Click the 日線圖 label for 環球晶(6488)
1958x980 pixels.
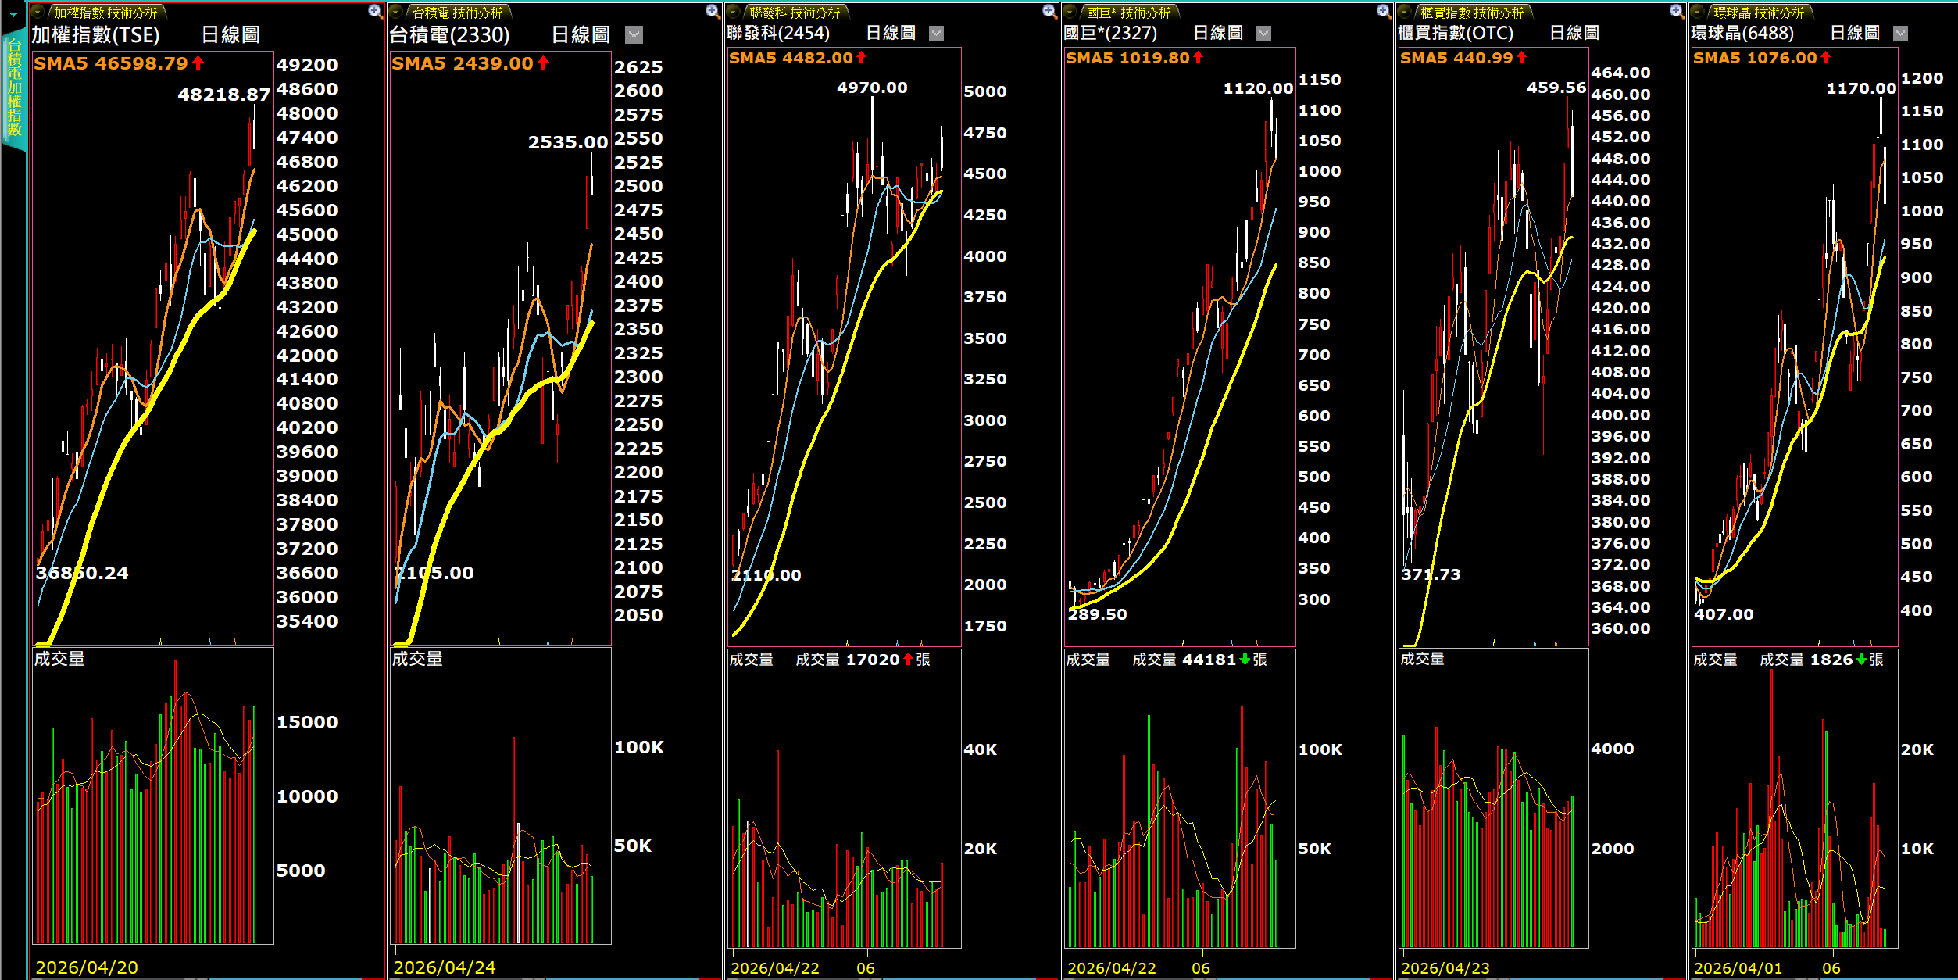click(x=1855, y=33)
